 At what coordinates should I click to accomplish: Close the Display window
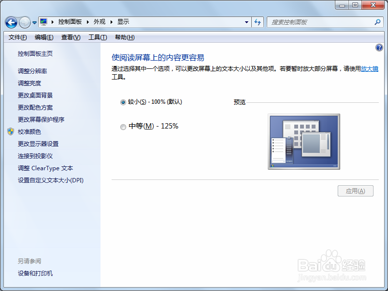click(x=373, y=5)
